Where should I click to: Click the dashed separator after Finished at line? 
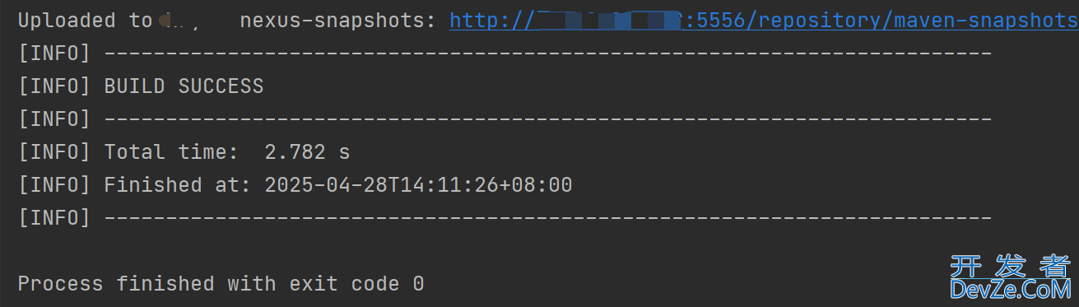click(548, 218)
